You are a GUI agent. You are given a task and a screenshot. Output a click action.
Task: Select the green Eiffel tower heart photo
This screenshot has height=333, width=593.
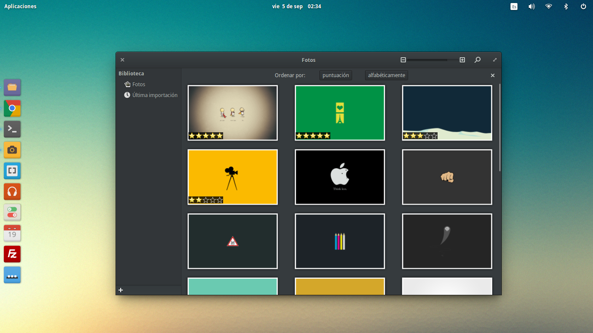(x=340, y=113)
